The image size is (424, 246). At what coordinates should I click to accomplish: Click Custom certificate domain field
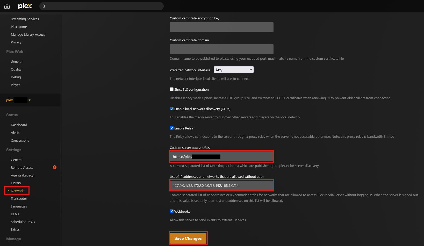(x=221, y=49)
